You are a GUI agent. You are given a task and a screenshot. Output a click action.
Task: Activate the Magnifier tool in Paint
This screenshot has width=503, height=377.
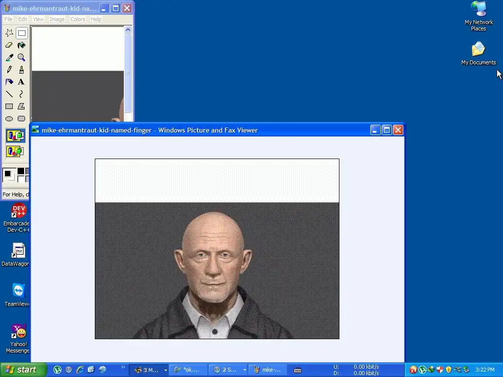click(22, 57)
